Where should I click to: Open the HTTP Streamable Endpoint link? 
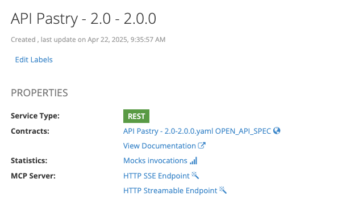click(170, 190)
